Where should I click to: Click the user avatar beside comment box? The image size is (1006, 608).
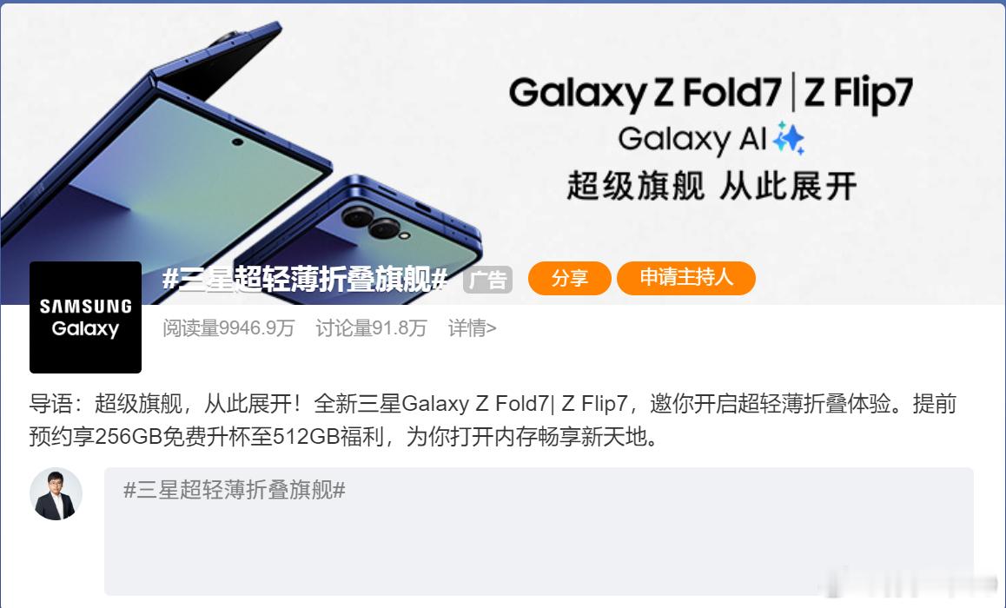tap(56, 494)
